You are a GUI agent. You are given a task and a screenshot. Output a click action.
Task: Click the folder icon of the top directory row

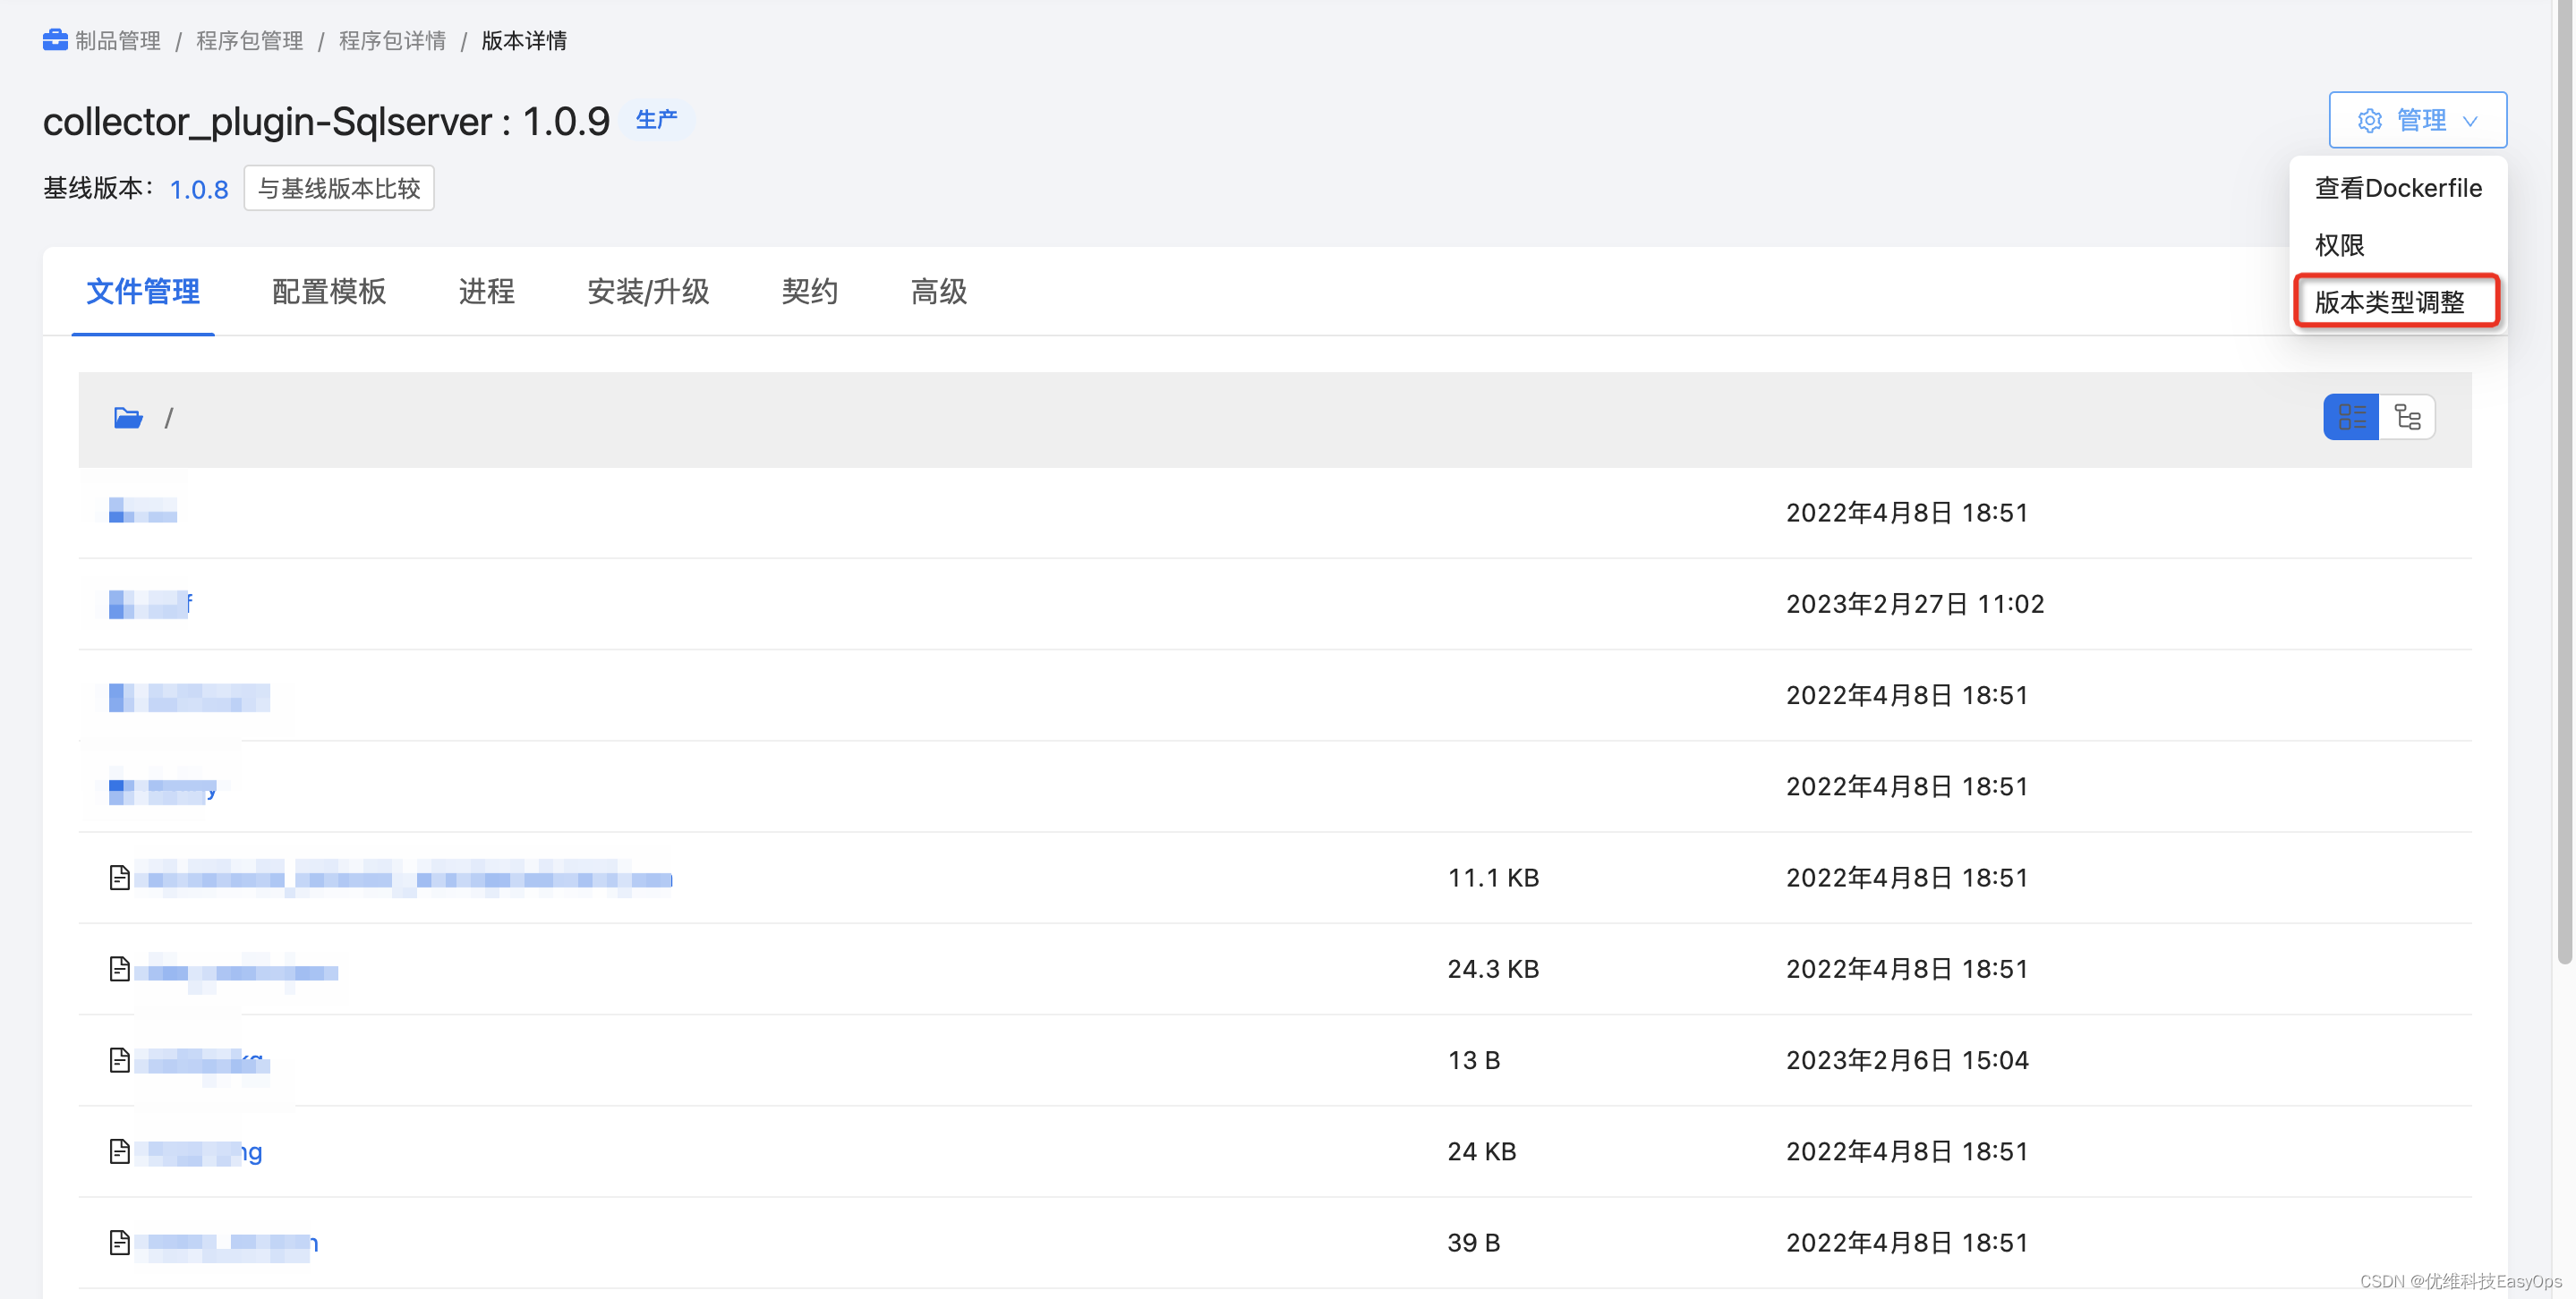coord(119,512)
